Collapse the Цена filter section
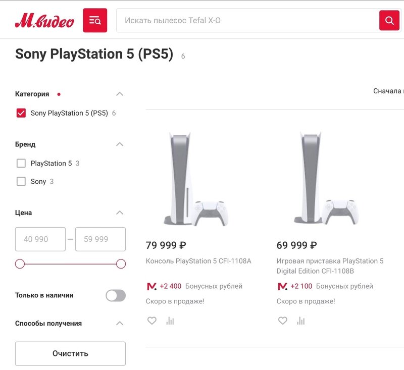Viewport: 404px width, 370px height. pos(120,213)
